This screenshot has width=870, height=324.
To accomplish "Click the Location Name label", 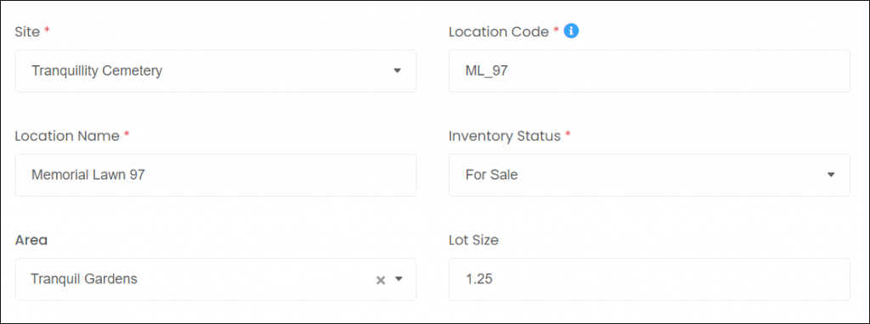I will (67, 137).
